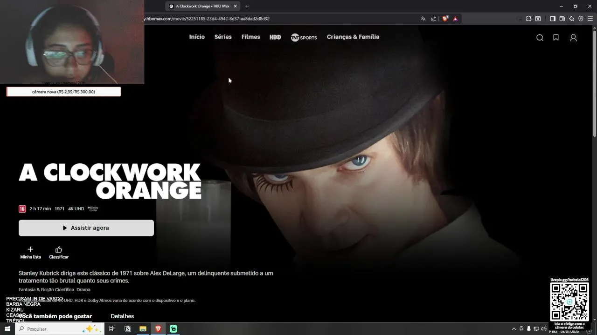Open Brave Wallet icon
This screenshot has width=597, height=335.
[562, 19]
